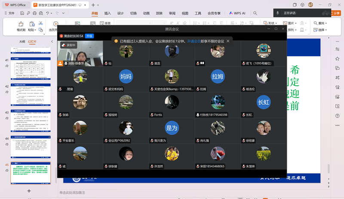Image resolution: width=344 pixels, height=199 pixels.
Task: Click 拉姆 participant avatar tile
Action: pyautogui.click(x=218, y=76)
